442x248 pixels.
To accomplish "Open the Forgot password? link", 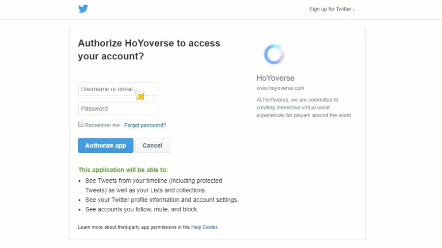I will (x=145, y=126).
